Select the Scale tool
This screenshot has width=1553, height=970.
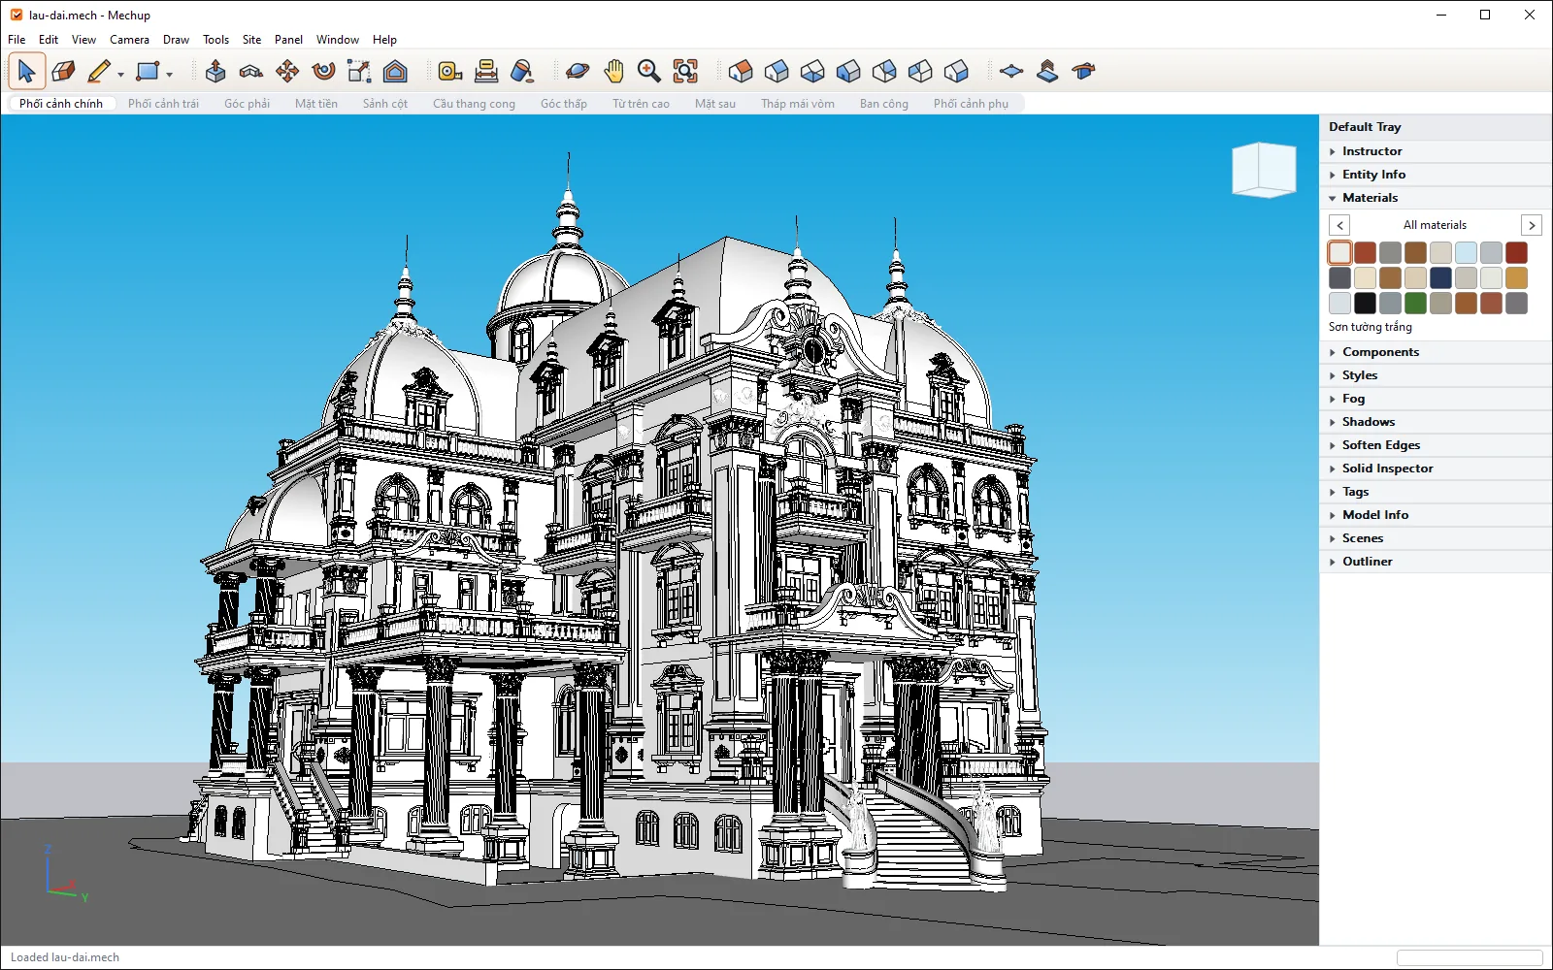359,71
